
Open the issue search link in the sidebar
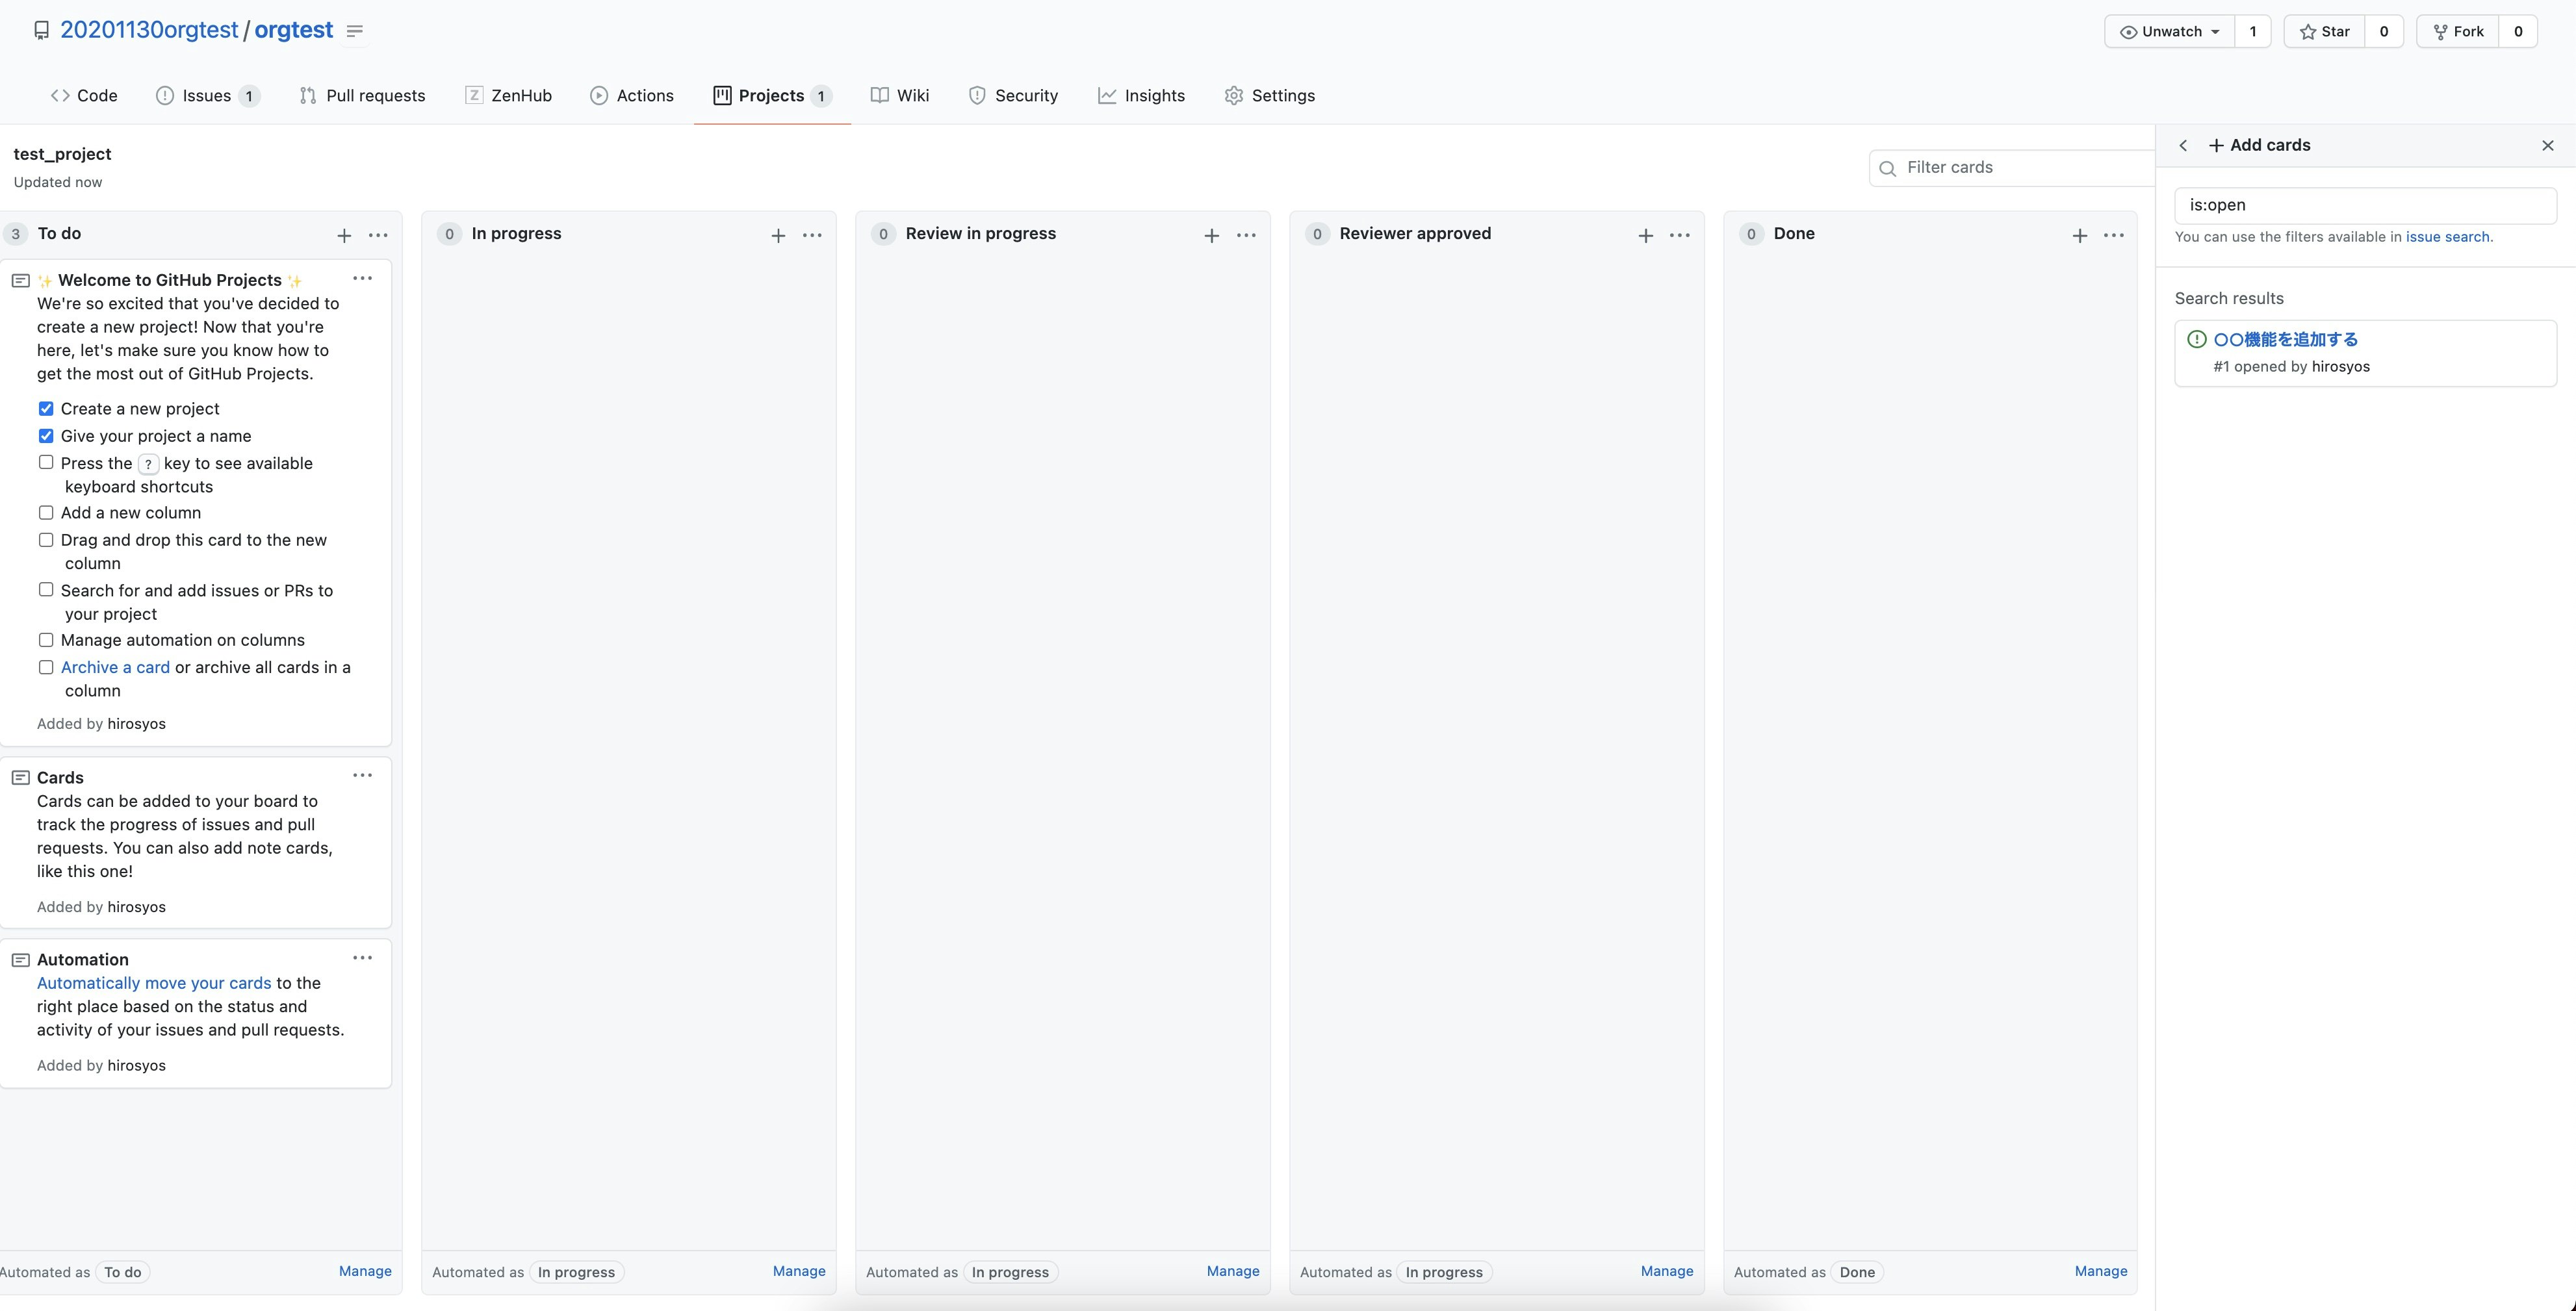pyautogui.click(x=2448, y=237)
